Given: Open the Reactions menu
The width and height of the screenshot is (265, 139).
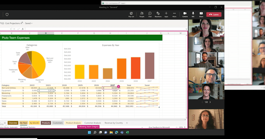Looking at the screenshot, I should [158, 13].
